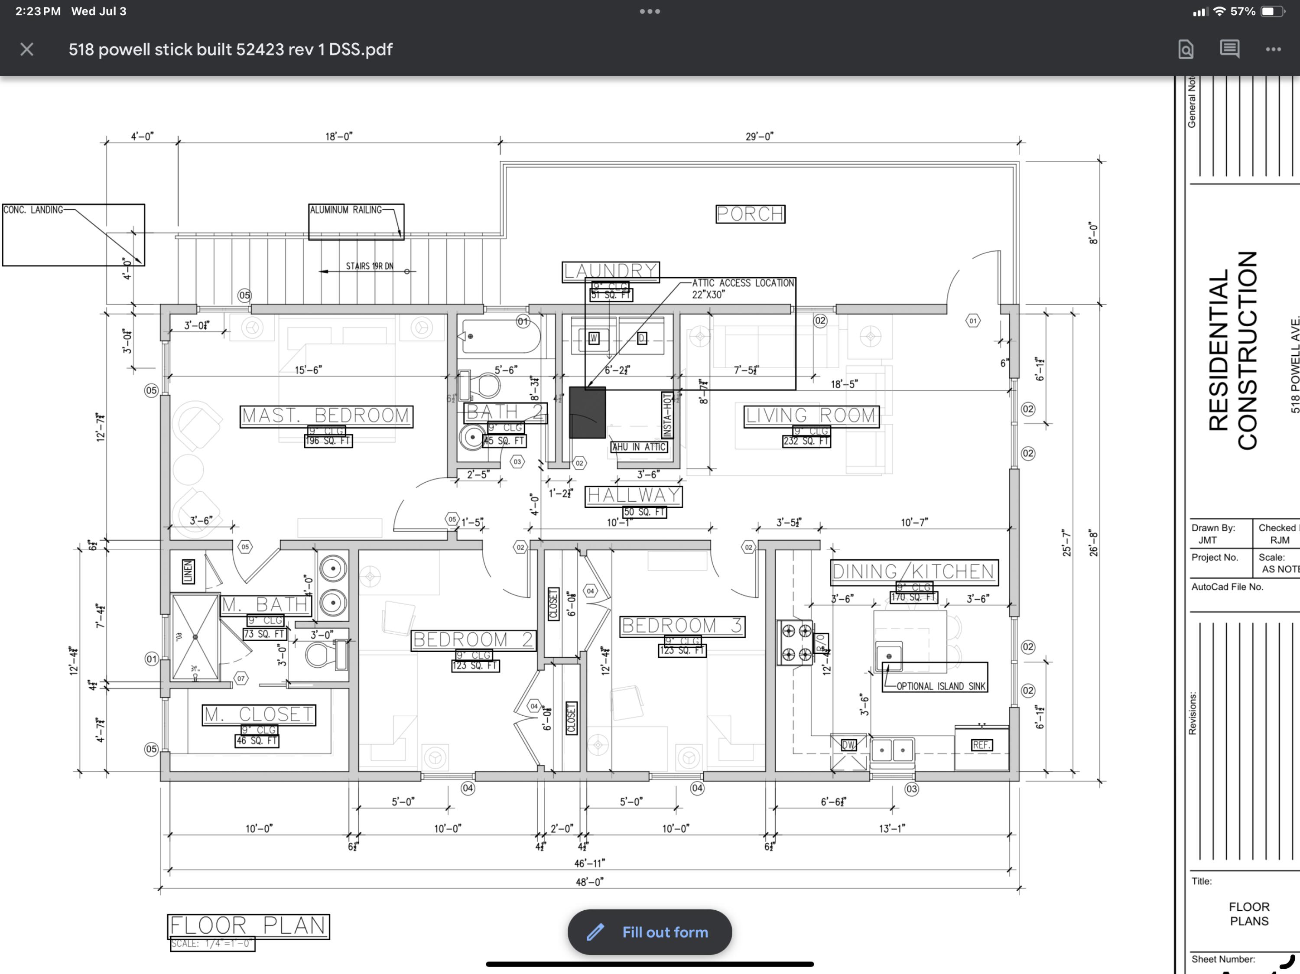The height and width of the screenshot is (974, 1300).
Task: Tap the multitasking three dots at top
Action: [650, 11]
